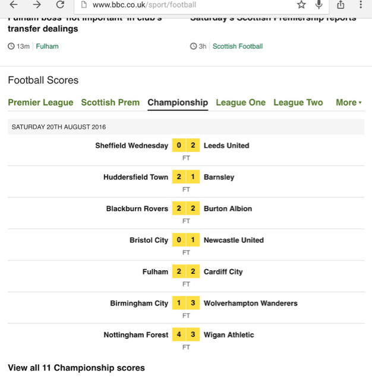Open the share icon in toolbar
The width and height of the screenshot is (372, 381).
[341, 4]
